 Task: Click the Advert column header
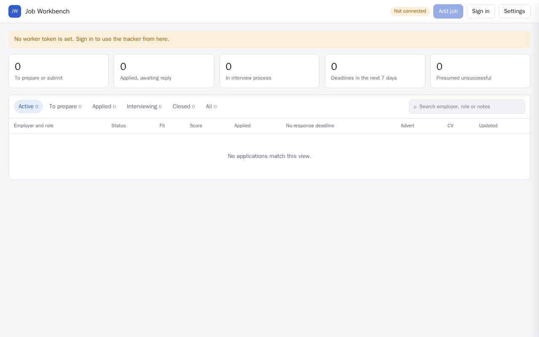pos(408,126)
